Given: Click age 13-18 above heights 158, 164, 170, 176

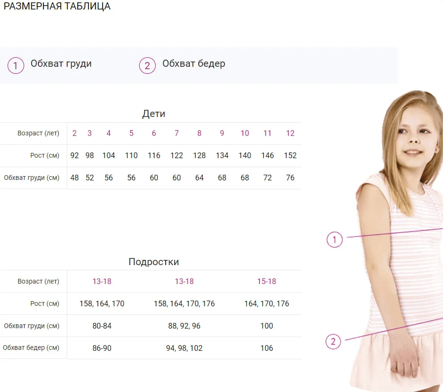Looking at the screenshot, I should (184, 281).
